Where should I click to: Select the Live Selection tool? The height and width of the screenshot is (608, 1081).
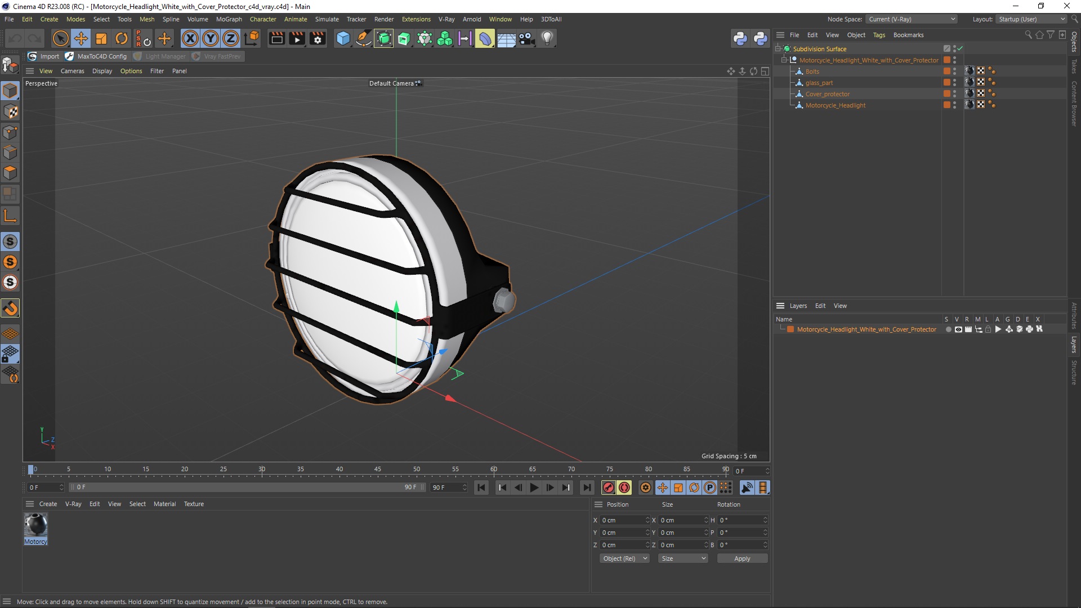(x=60, y=38)
